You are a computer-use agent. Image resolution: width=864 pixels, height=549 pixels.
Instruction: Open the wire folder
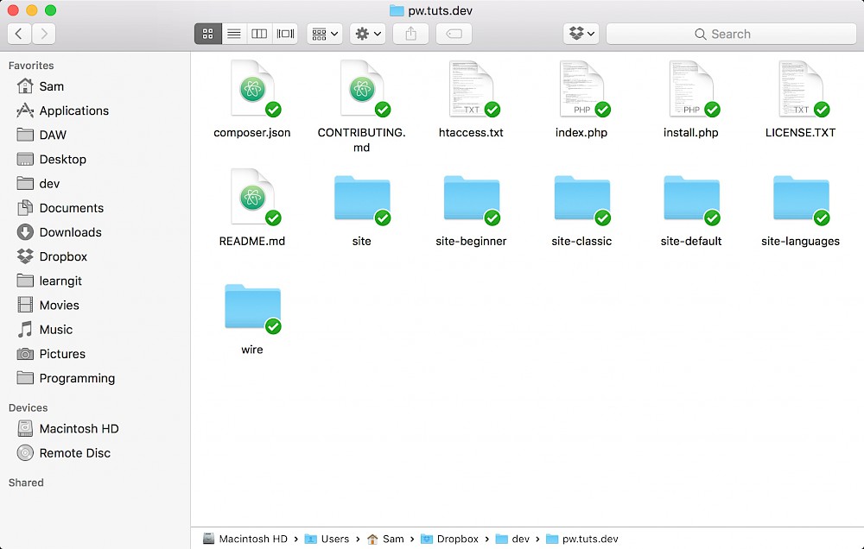[251, 306]
